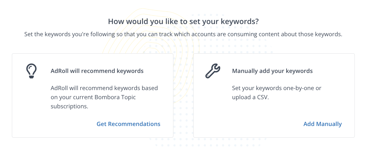Image resolution: width=365 pixels, height=147 pixels.
Task: Choose the Add Manually link
Action: tap(322, 124)
